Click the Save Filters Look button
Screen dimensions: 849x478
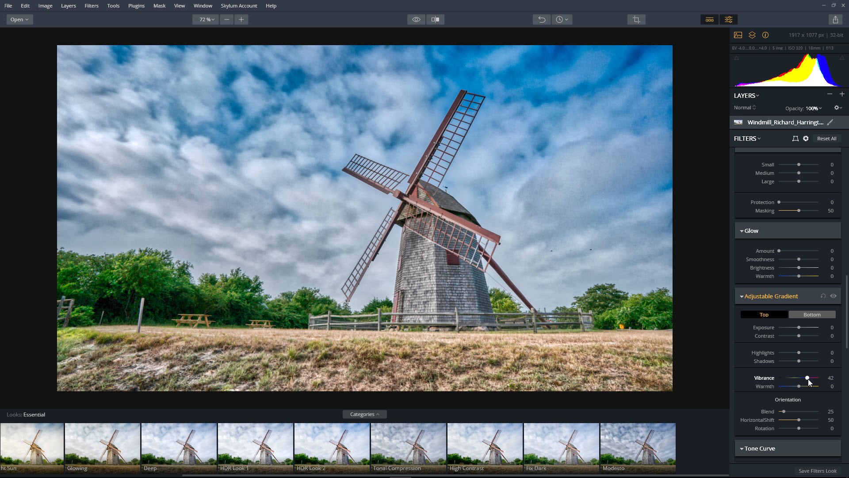tap(817, 471)
